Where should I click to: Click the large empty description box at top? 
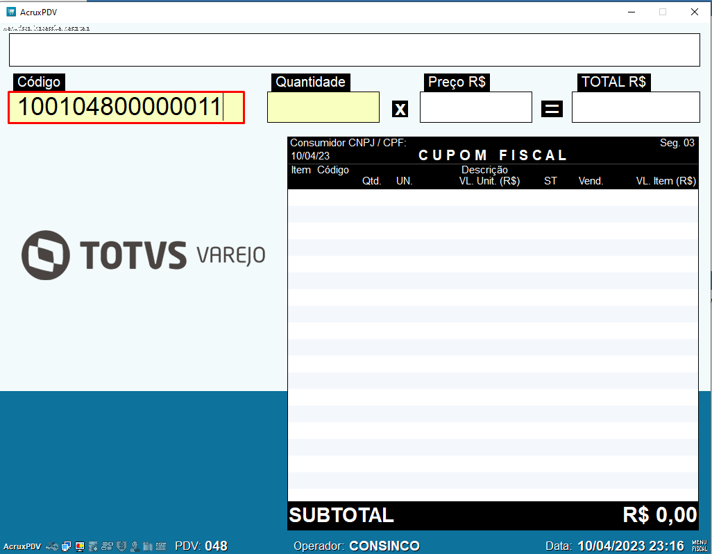(354, 50)
